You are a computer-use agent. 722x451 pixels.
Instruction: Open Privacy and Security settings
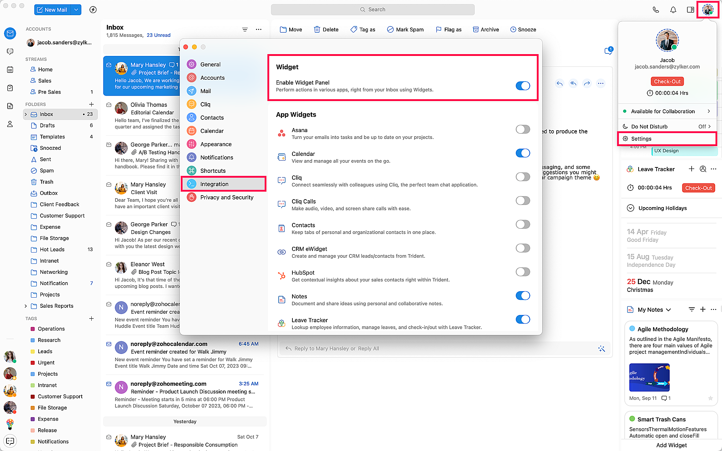[226, 197]
